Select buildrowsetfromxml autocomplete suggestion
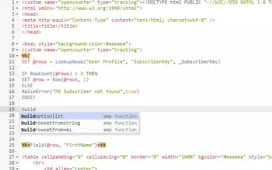The image size is (272, 170). tap(79, 130)
